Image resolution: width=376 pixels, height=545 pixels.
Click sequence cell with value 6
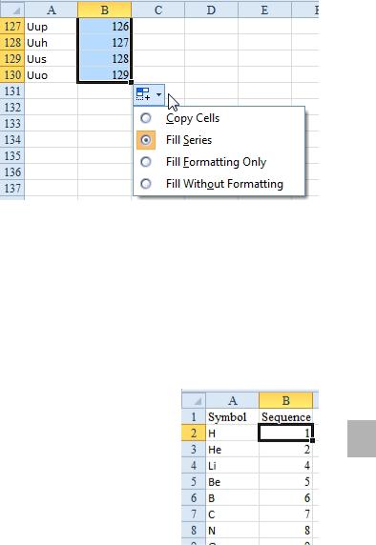[x=286, y=497]
